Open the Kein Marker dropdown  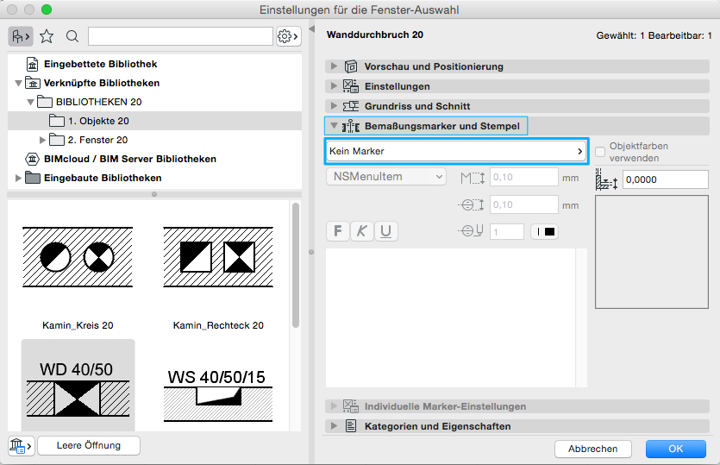tap(456, 151)
